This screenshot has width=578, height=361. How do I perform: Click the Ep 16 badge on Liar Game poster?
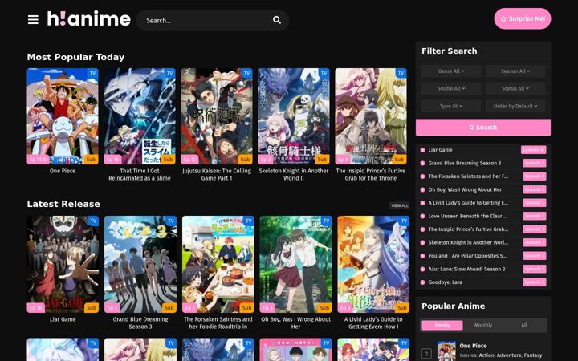click(x=36, y=307)
